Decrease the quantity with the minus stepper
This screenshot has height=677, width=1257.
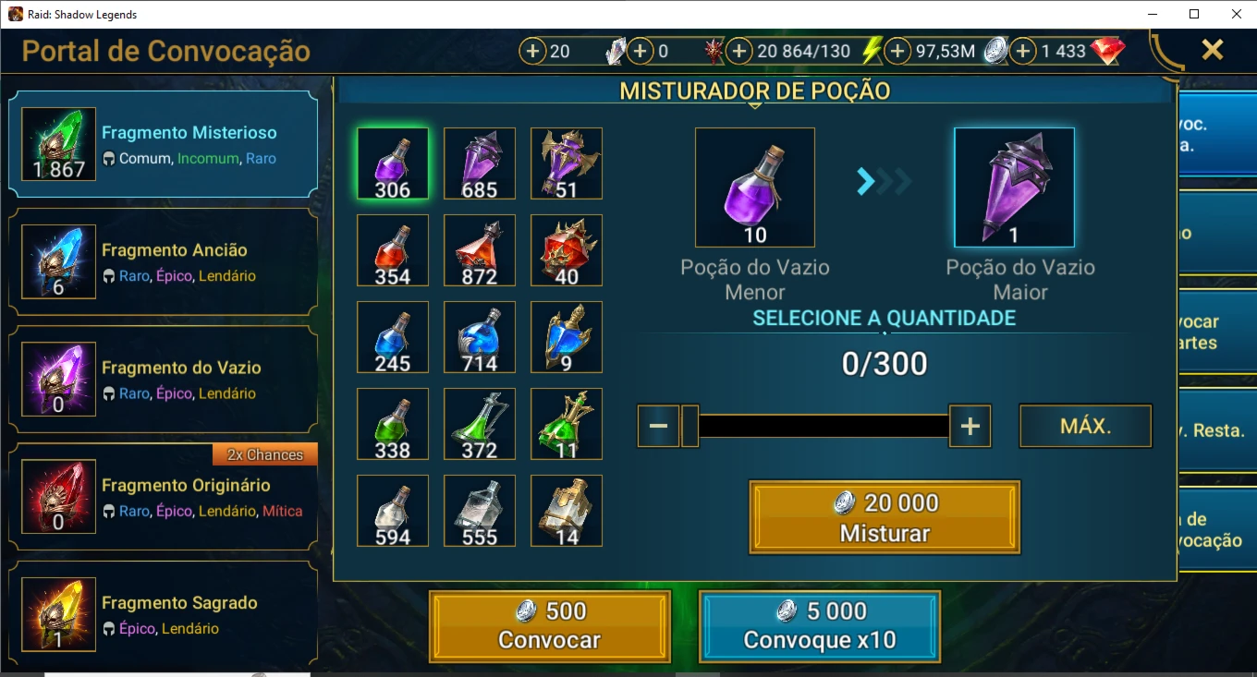point(658,426)
